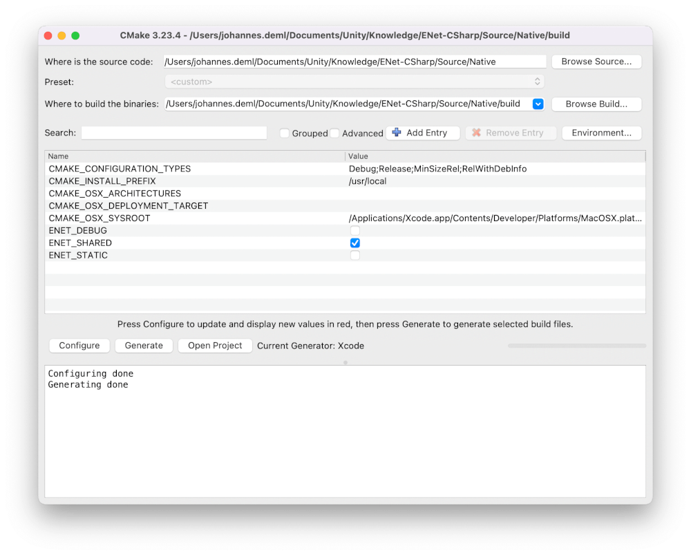This screenshot has height=555, width=691.
Task: Click the "Generating done" log line
Action: tap(88, 384)
